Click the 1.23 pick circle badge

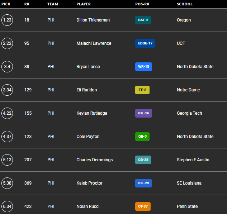tap(7, 20)
